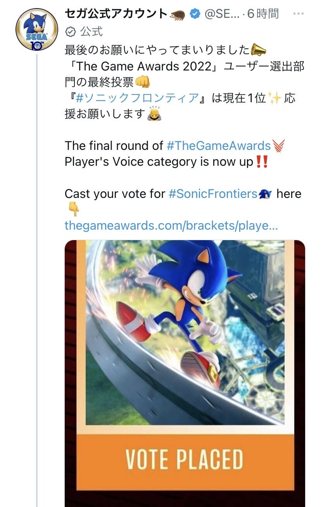Click the Sonic head hashtag emoji
Viewport: 321px width, 507px height.
click(265, 194)
